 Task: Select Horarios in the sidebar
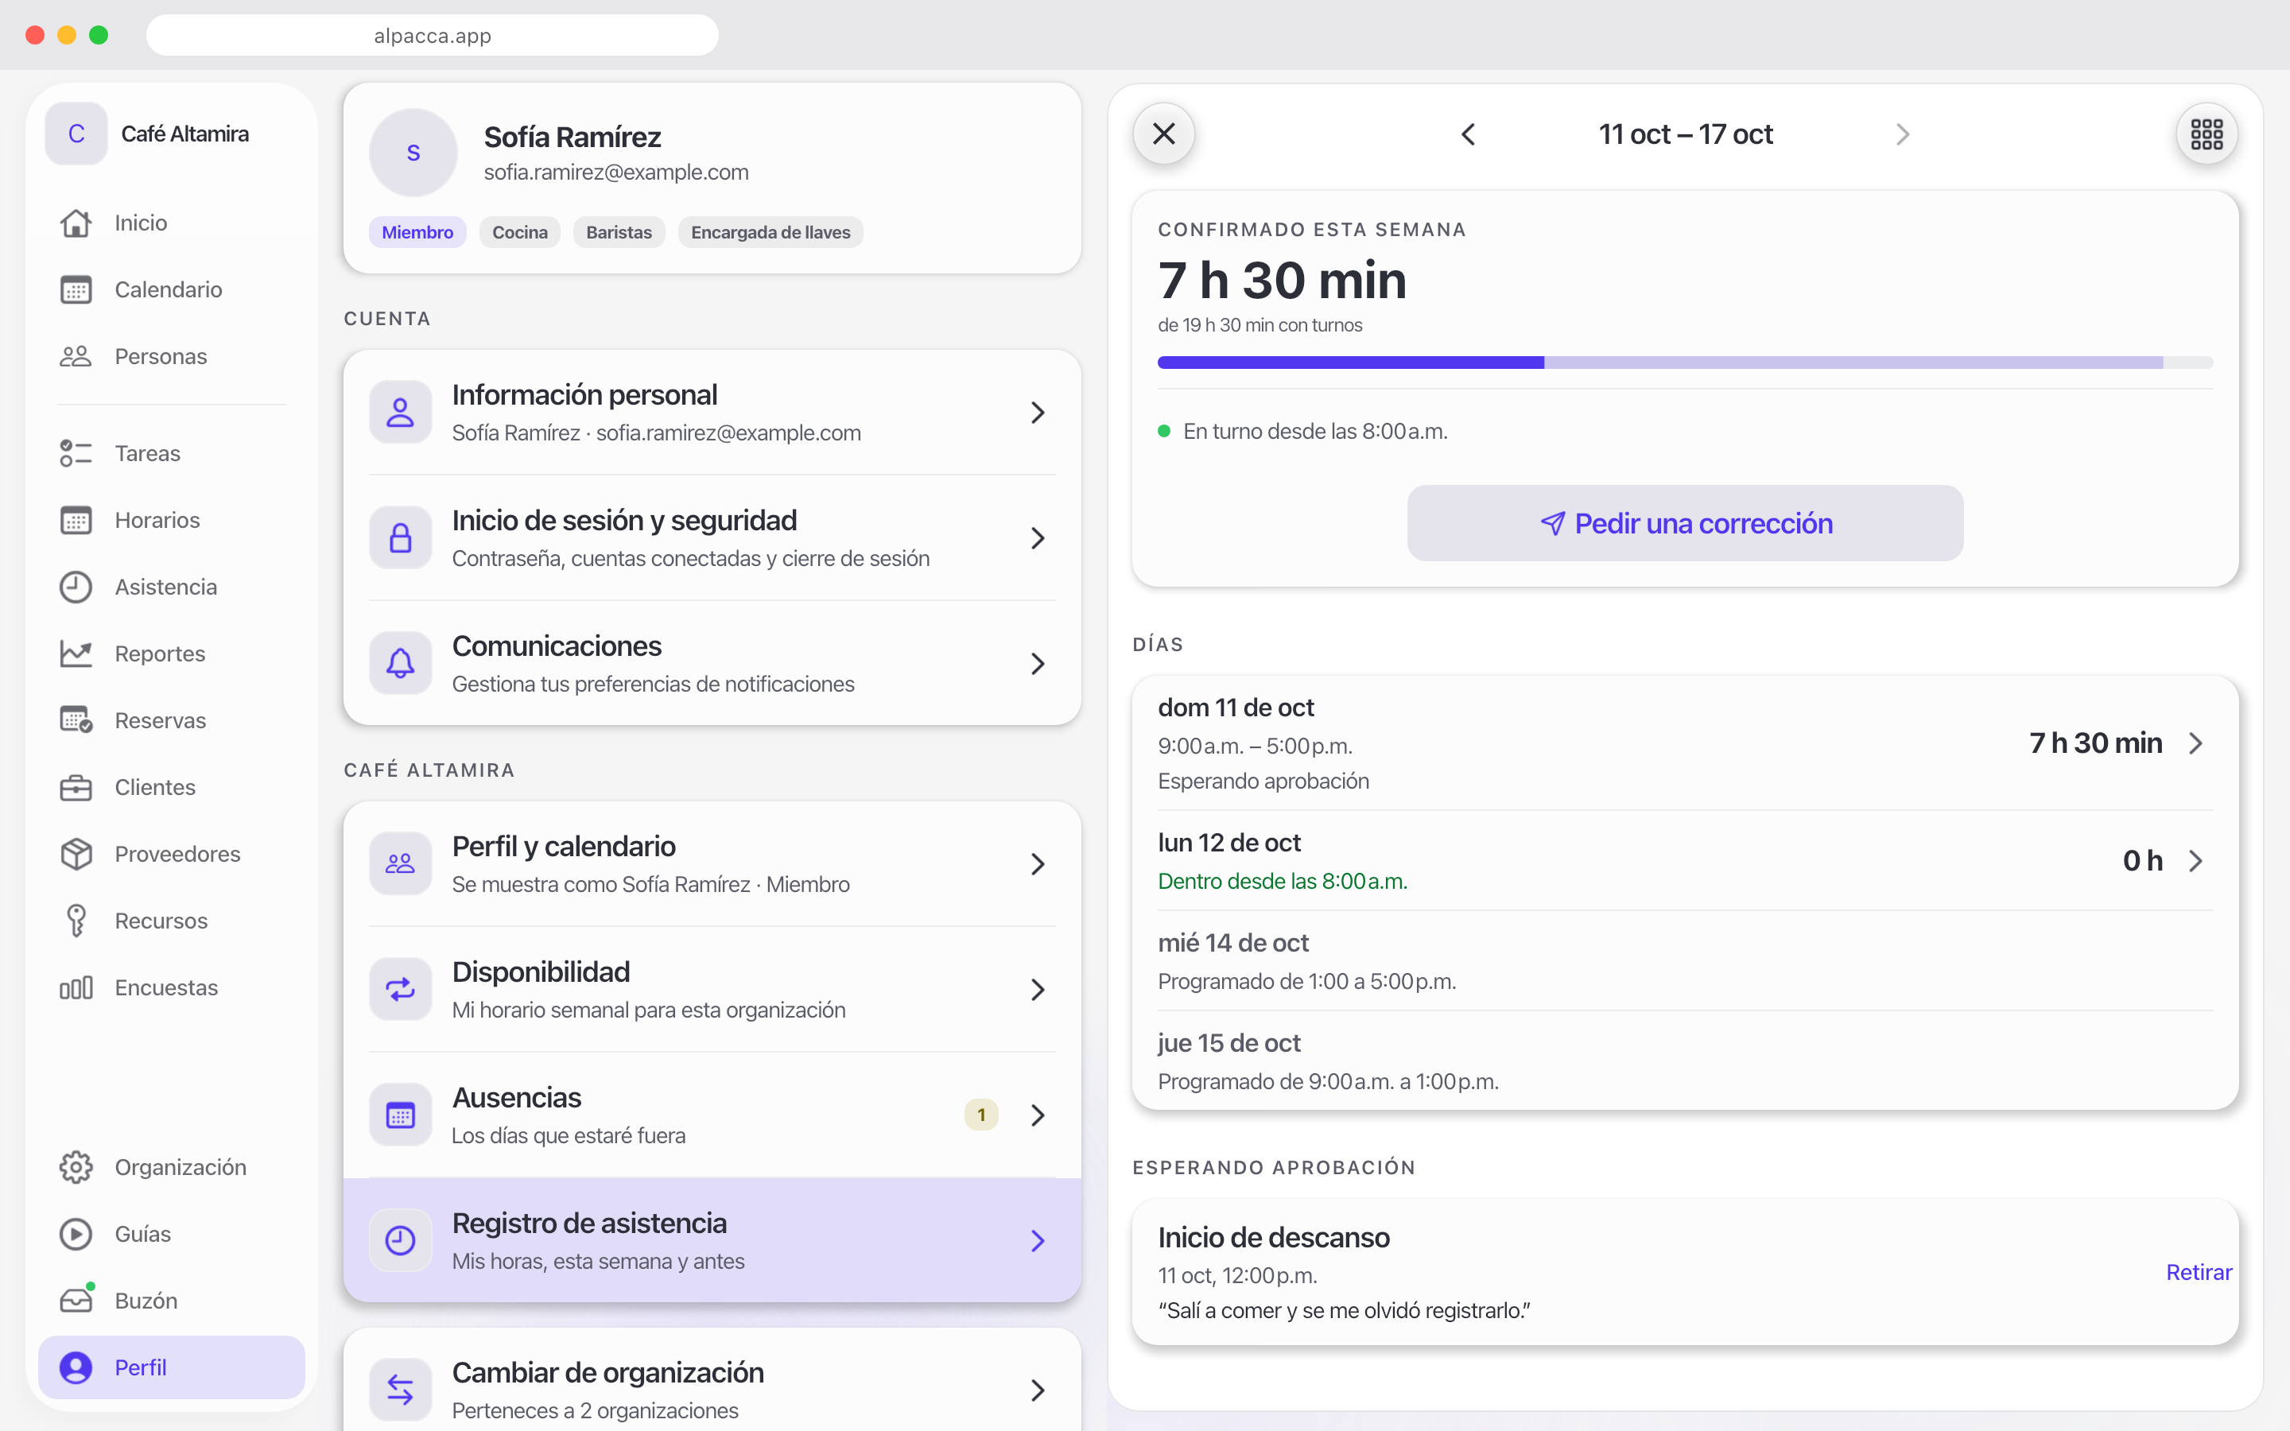(171, 520)
